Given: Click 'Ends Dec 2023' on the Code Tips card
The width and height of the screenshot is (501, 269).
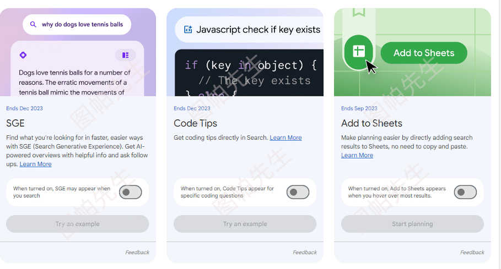Looking at the screenshot, I should point(192,108).
